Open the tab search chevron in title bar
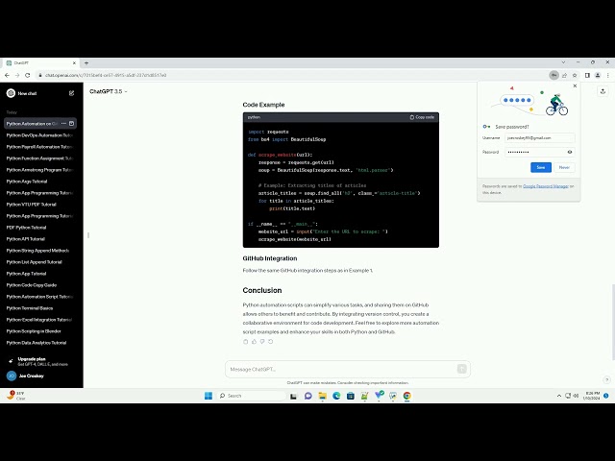Viewport: 615px width, 461px height. (x=564, y=62)
